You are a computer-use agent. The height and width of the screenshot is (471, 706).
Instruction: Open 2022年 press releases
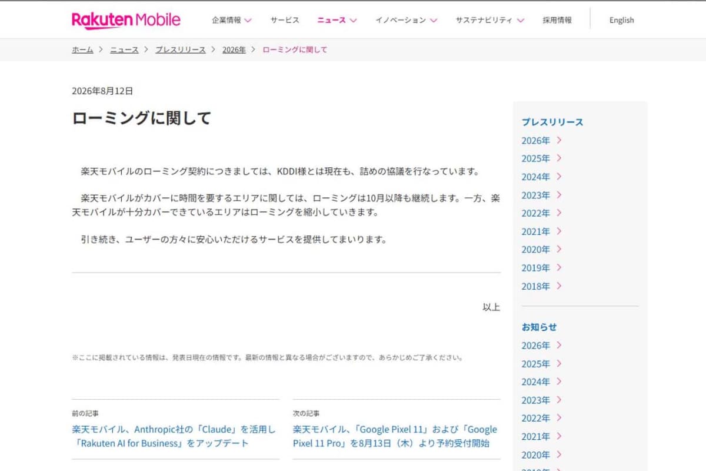[542, 214]
